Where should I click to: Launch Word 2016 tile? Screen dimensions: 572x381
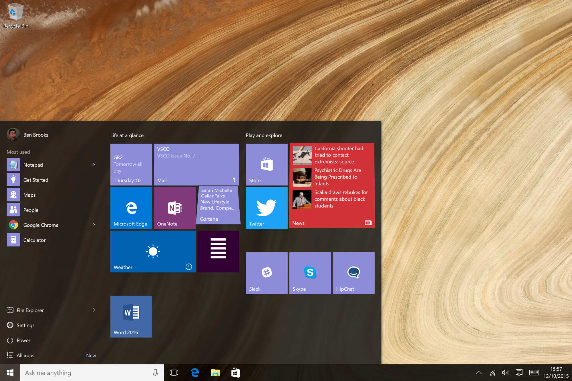[131, 317]
